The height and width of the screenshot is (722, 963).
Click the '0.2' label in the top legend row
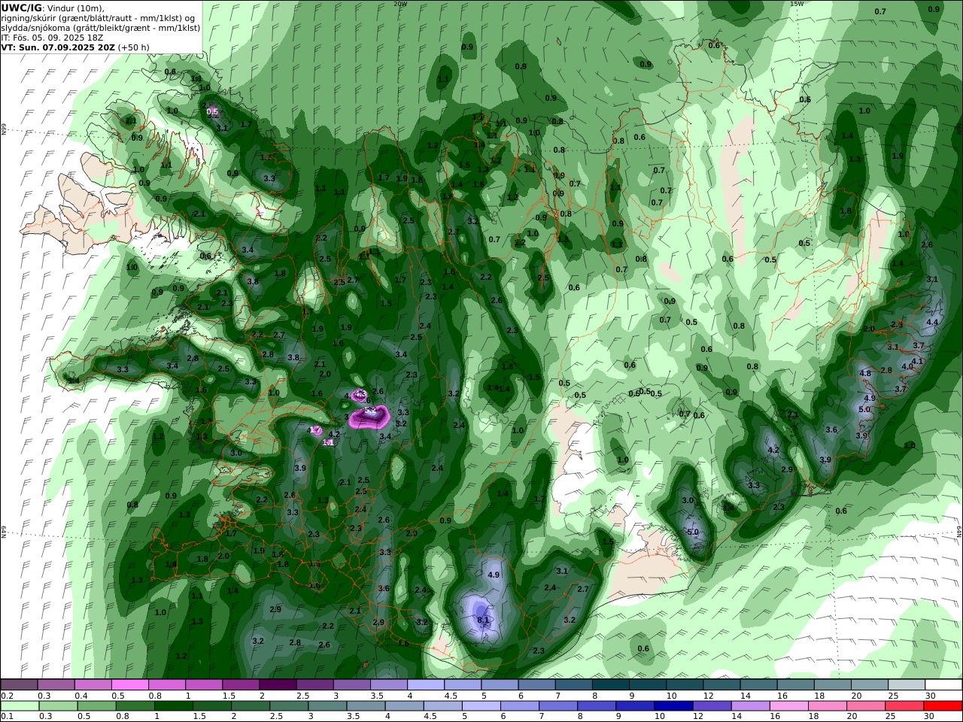click(x=7, y=696)
